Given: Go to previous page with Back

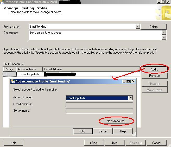Looking at the screenshot, I should [x=94, y=143].
